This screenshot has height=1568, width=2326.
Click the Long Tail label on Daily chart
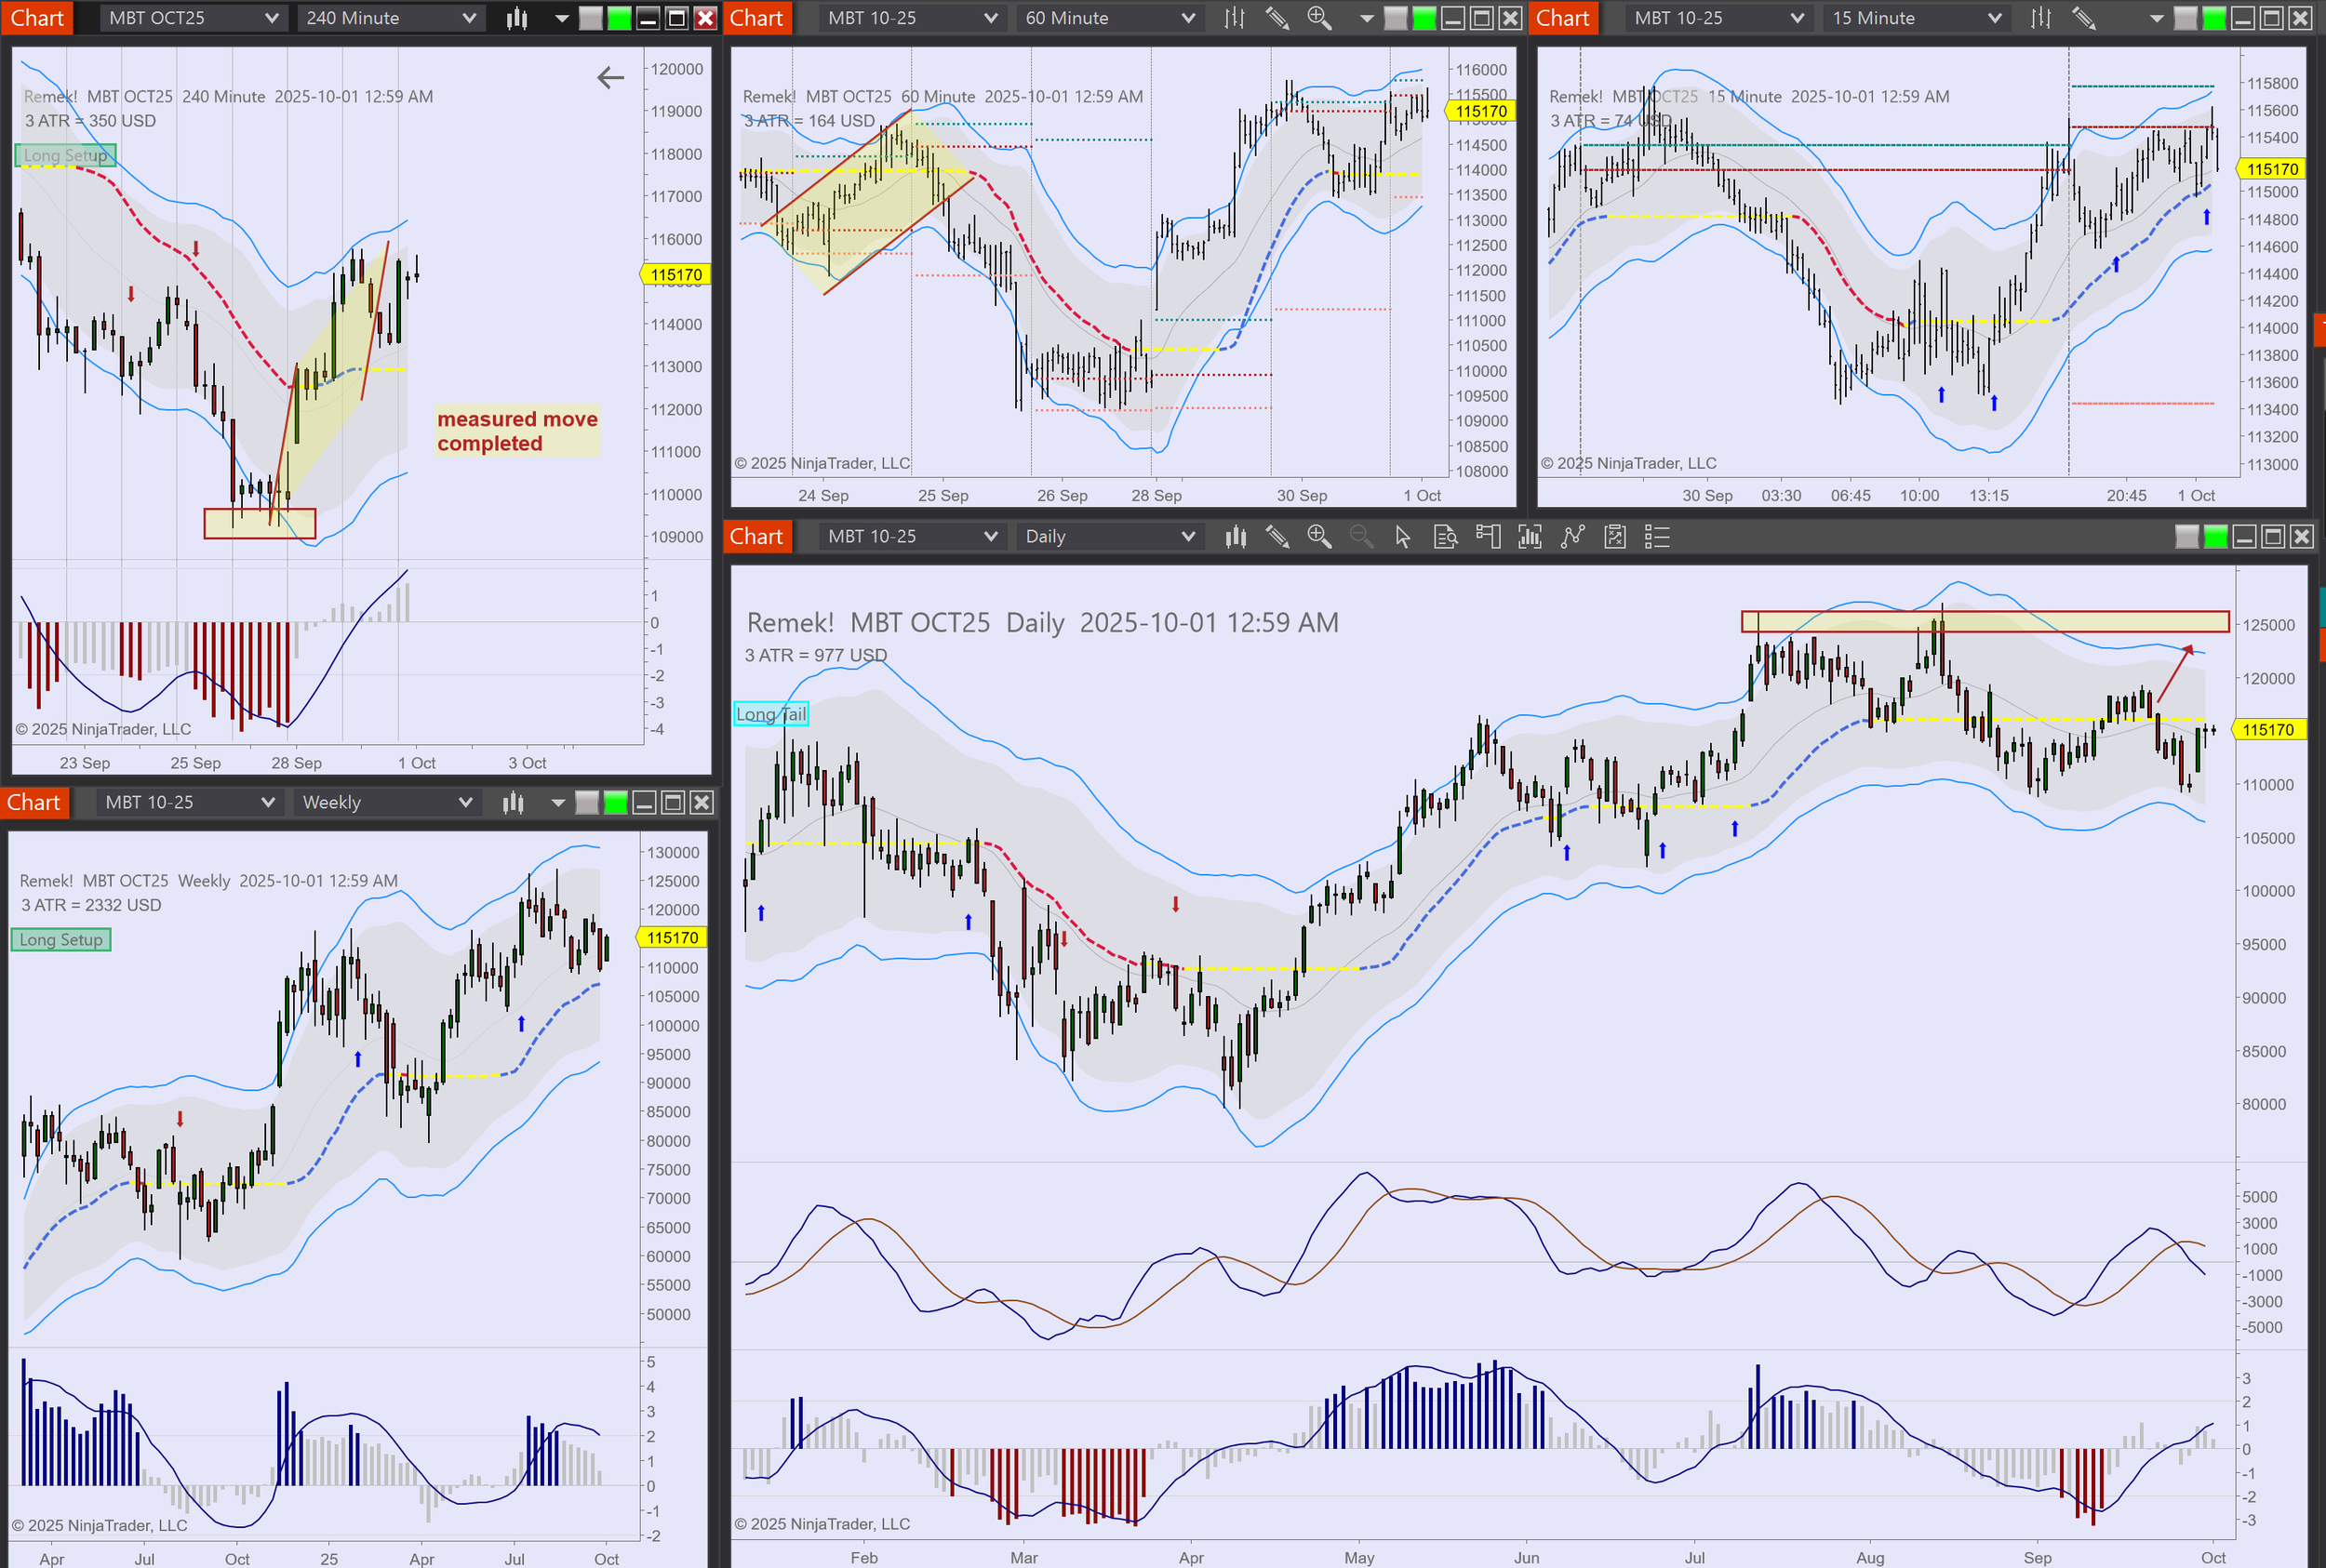click(x=770, y=714)
